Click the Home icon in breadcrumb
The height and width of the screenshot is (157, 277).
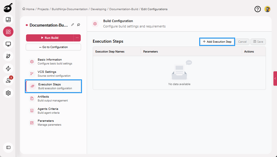point(24,9)
